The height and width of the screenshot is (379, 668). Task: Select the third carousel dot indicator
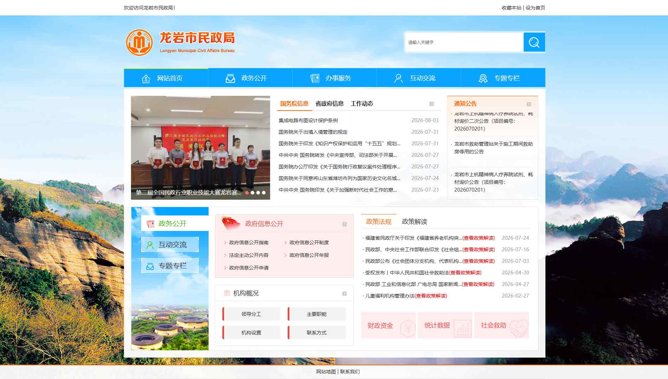(x=258, y=193)
